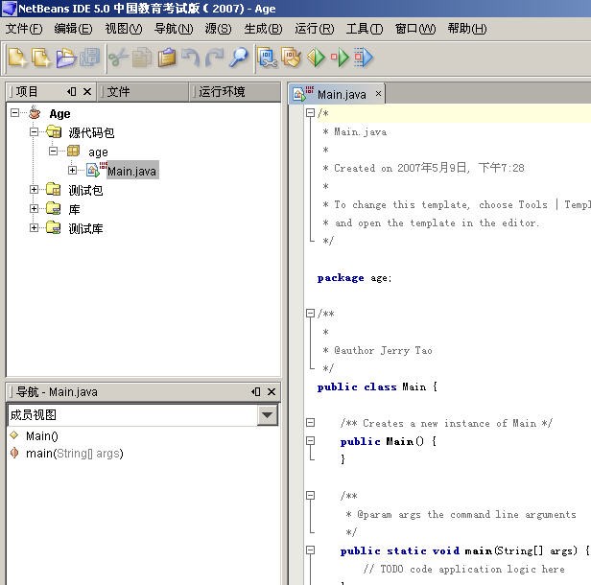This screenshot has width=591, height=585.
Task: Click the Paste clipboard icon
Action: [x=167, y=58]
